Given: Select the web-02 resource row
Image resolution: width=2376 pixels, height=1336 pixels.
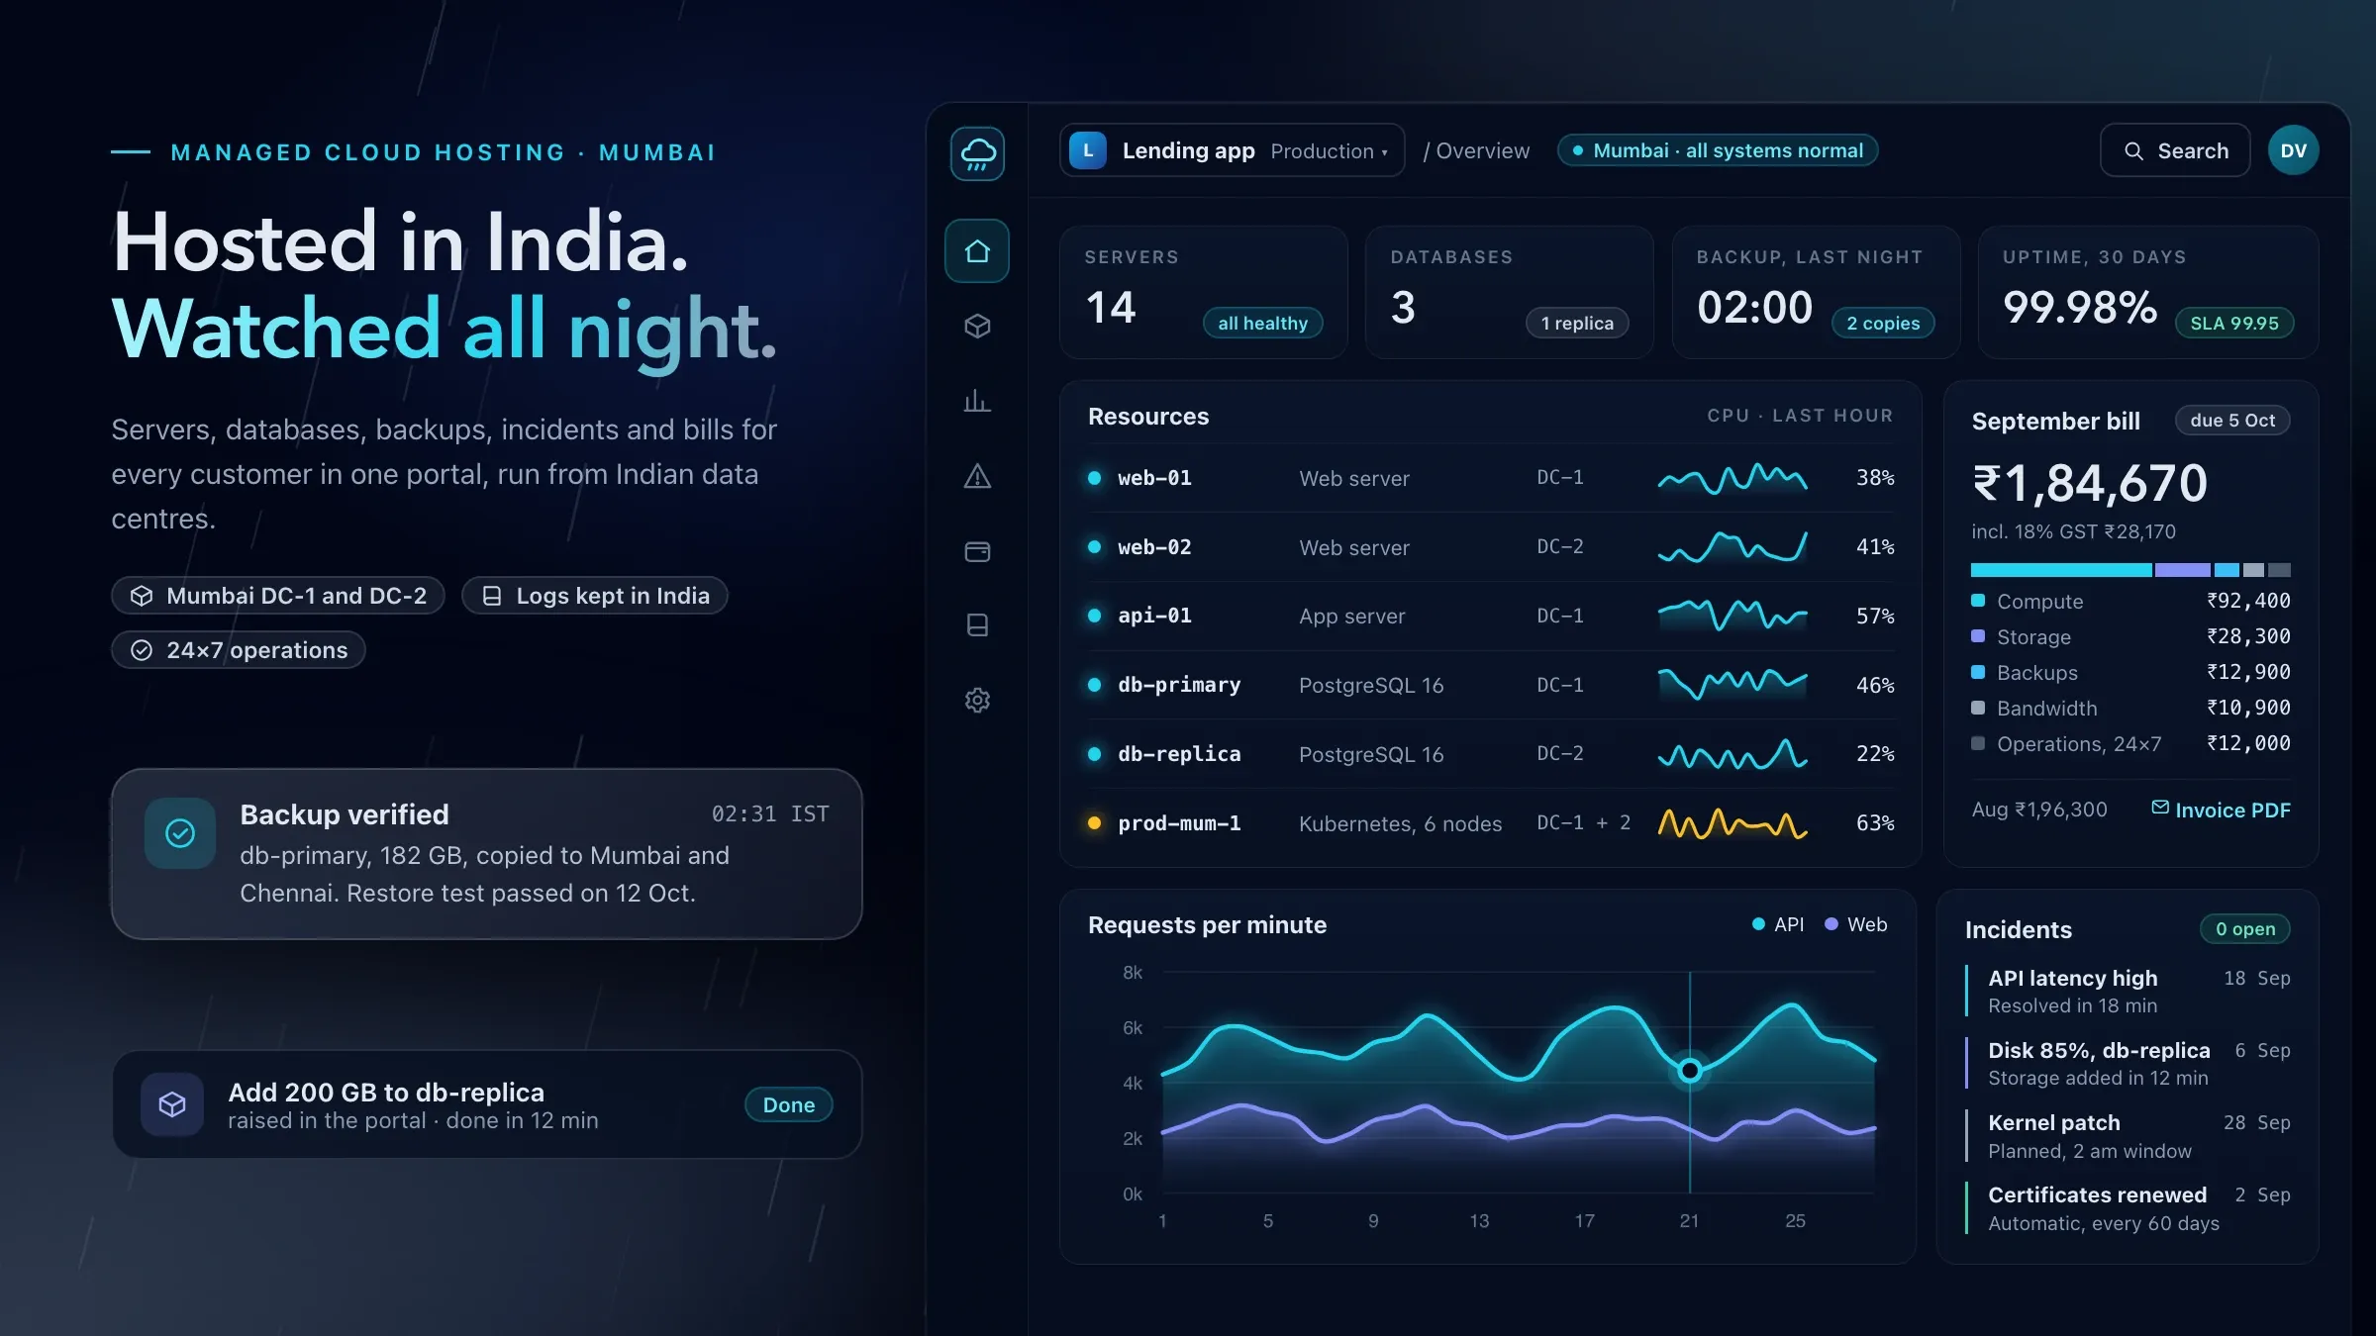Looking at the screenshot, I should coord(1490,547).
